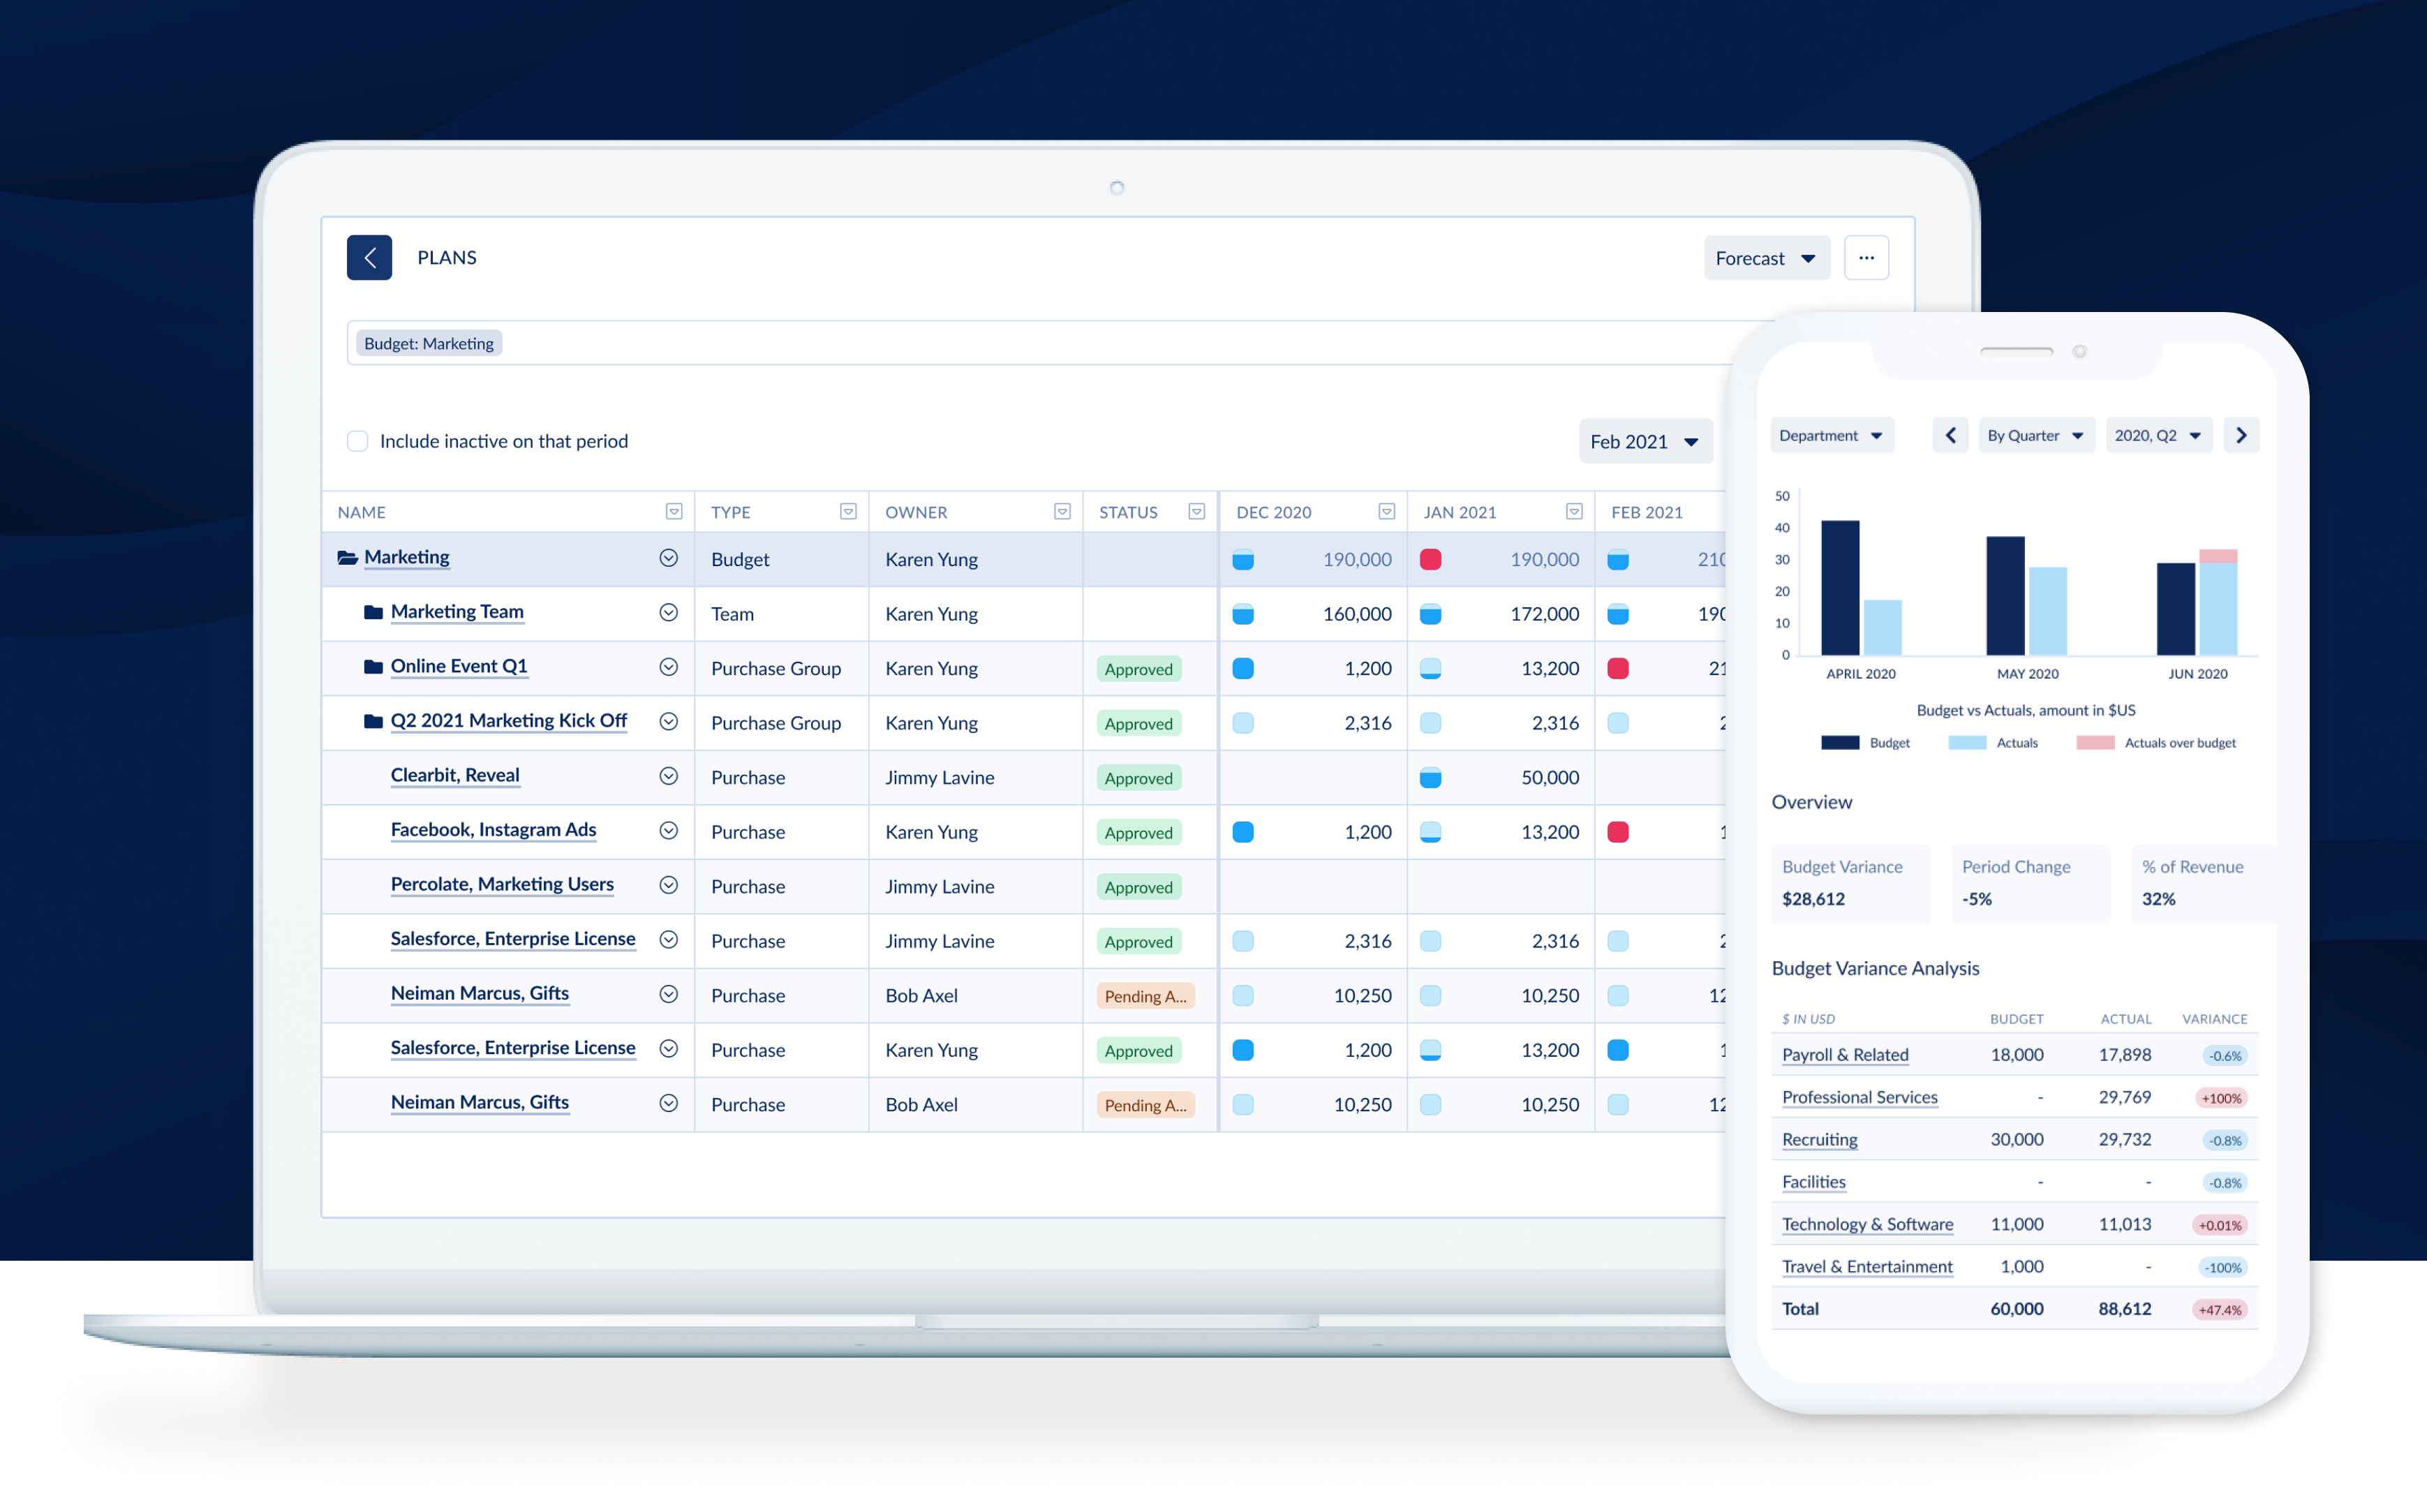
Task: Click the previous-period left chevron above the mobile chart
Action: [1950, 434]
